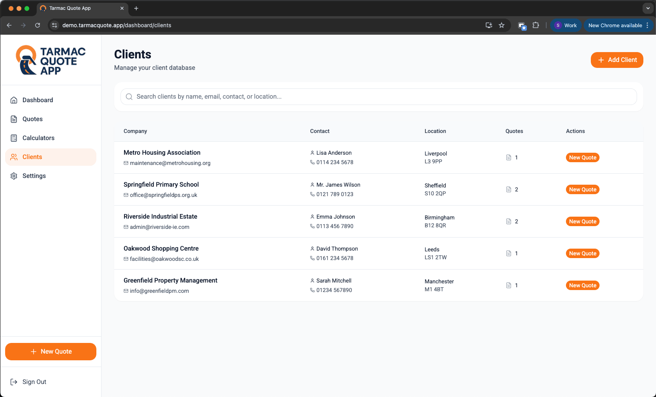Open the Work profile switcher
The height and width of the screenshot is (397, 656).
[566, 25]
